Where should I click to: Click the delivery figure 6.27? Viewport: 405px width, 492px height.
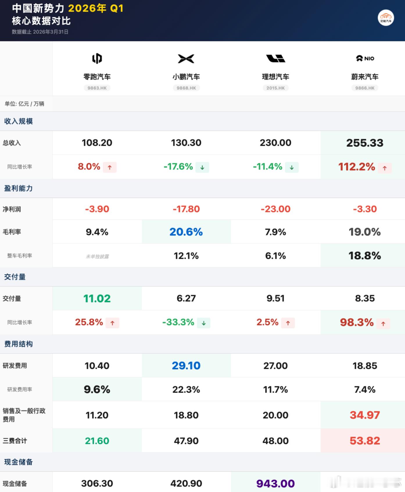click(186, 298)
